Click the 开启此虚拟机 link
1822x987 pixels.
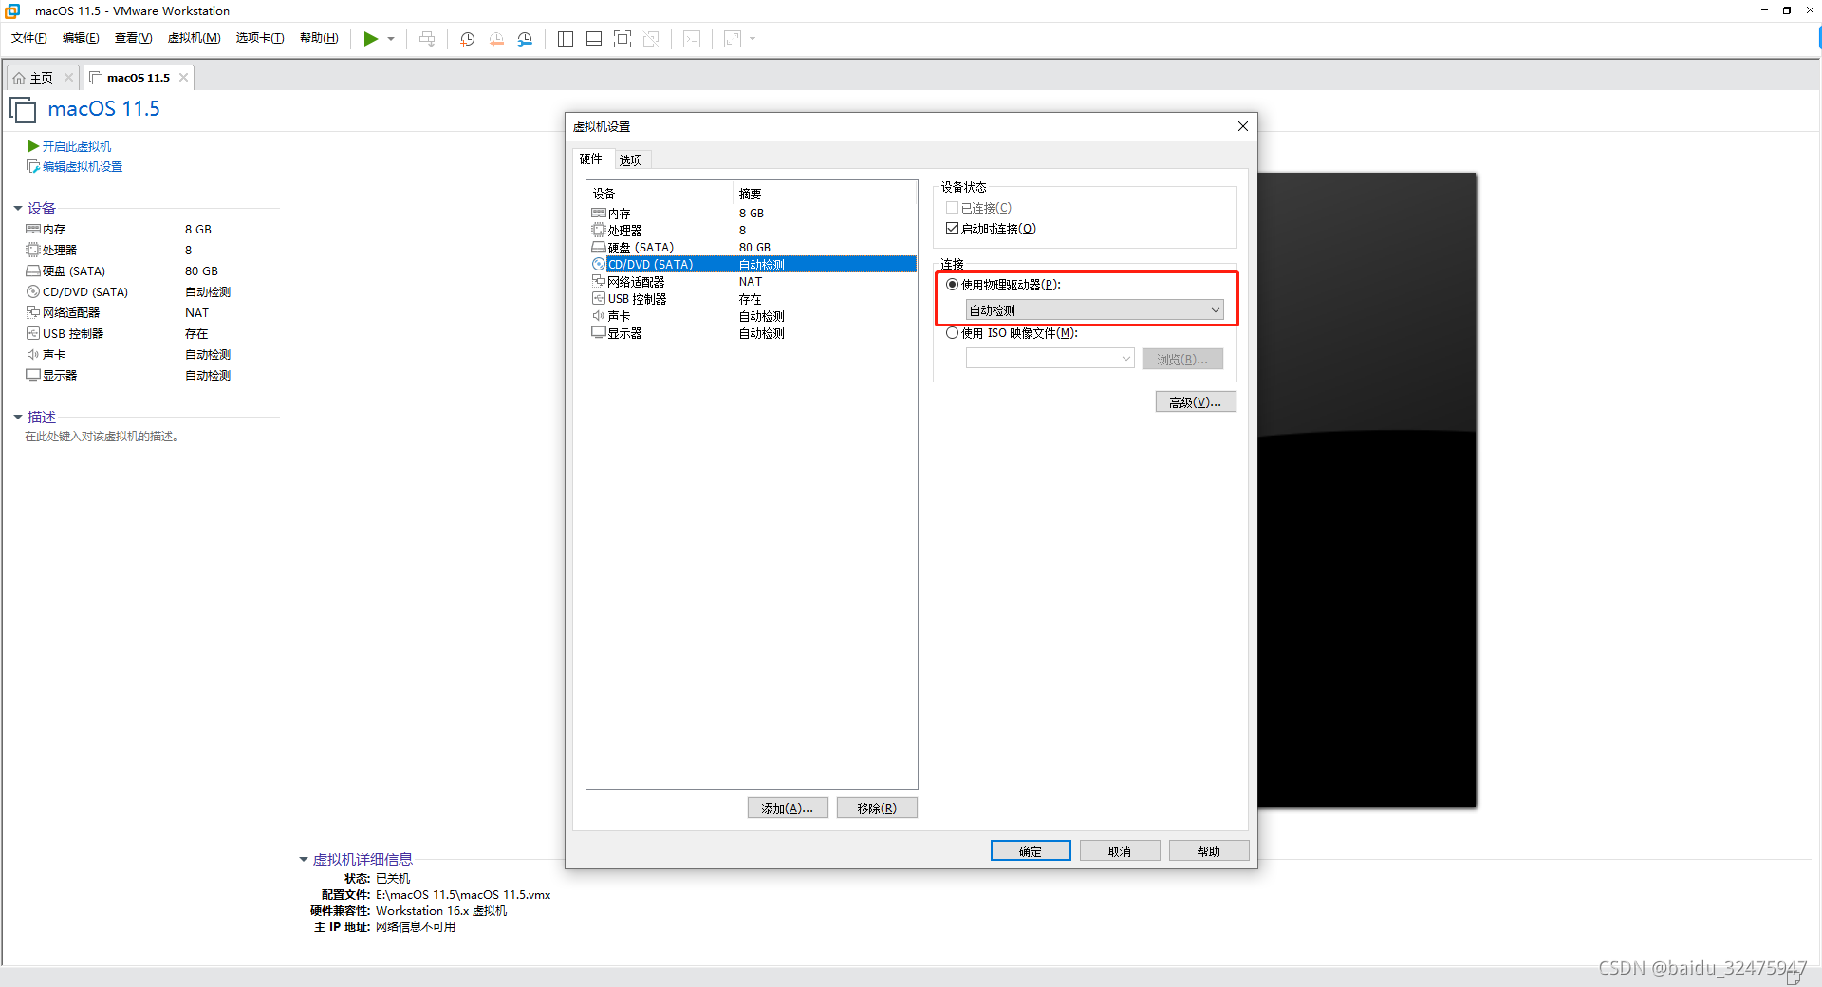pyautogui.click(x=76, y=146)
